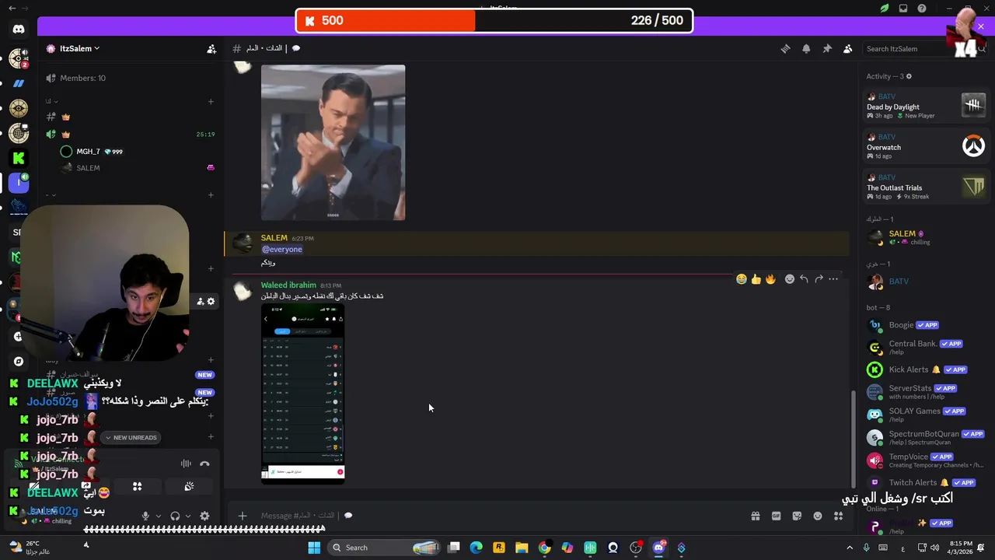The height and width of the screenshot is (560, 995).
Task: Open the SpectrumBotQuran bot member
Action: click(x=925, y=437)
